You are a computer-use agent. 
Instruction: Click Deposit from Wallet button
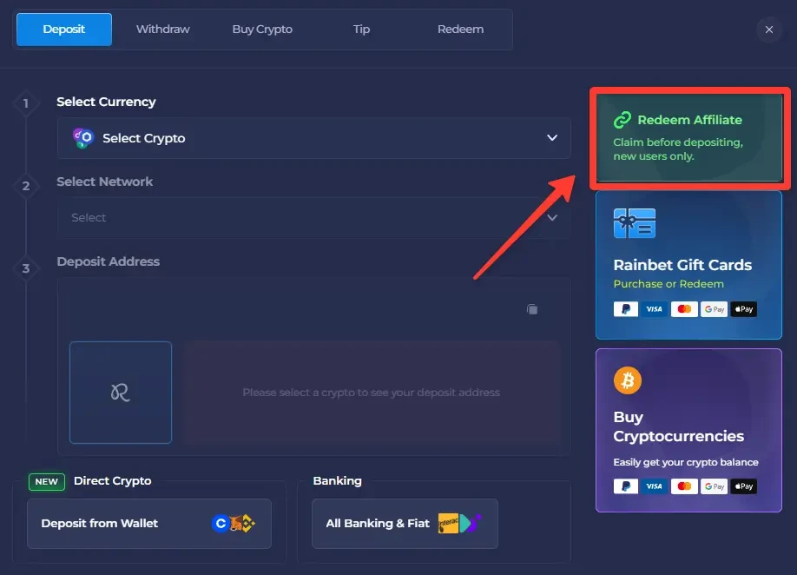pyautogui.click(x=149, y=523)
